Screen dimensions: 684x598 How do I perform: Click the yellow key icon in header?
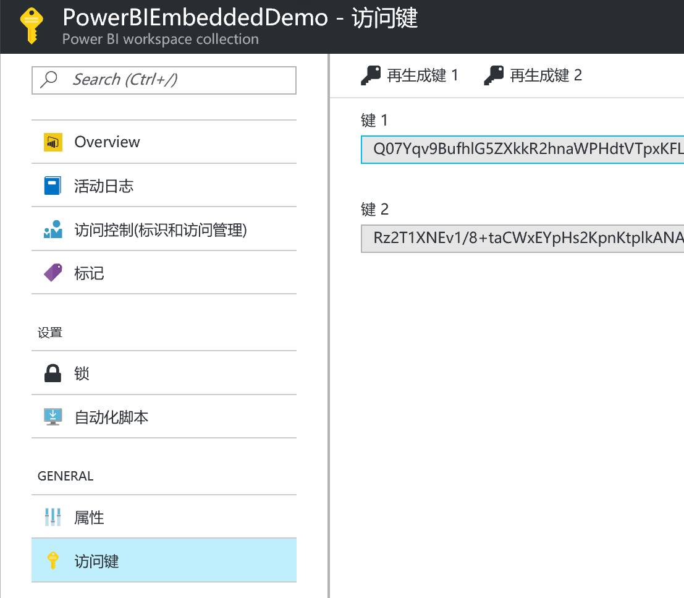tap(32, 26)
